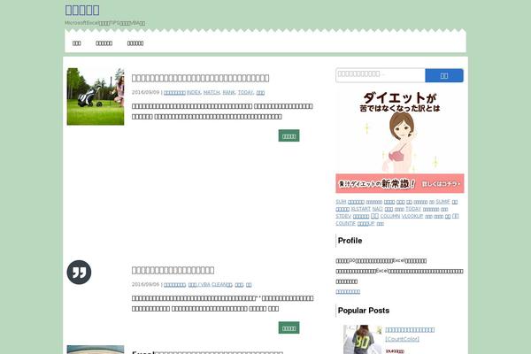Click the green read-more button of 2014/09/09 post
The width and height of the screenshot is (531, 354).
[x=289, y=135]
